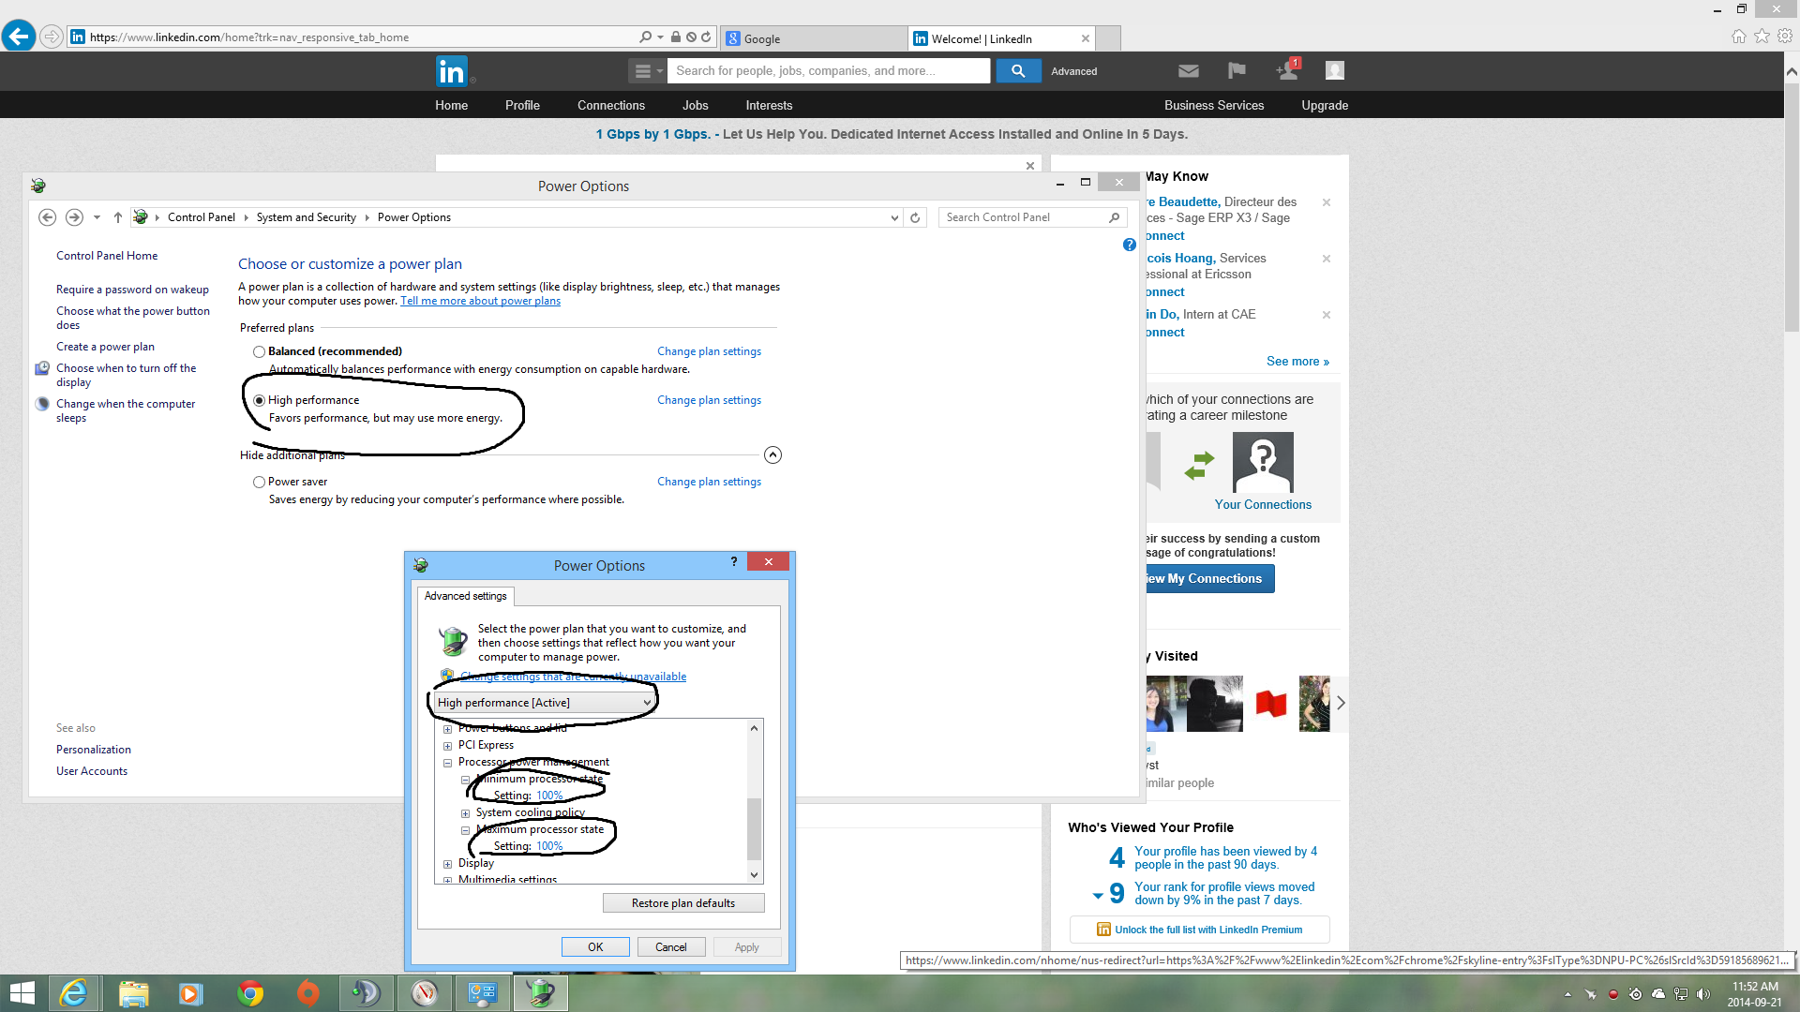The image size is (1800, 1012).
Task: Select the Power saver plan
Action: 259,483
